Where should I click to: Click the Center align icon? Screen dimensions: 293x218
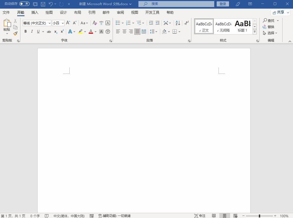pos(124,32)
